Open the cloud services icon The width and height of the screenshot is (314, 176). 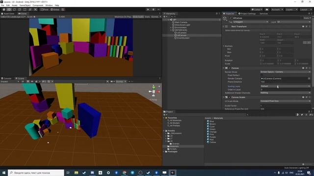pos(267,10)
